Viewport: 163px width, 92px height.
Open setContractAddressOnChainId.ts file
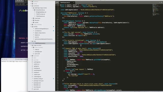(x=44, y=39)
